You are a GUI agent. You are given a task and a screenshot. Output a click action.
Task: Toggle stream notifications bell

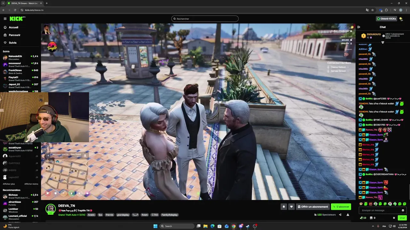coord(283,207)
